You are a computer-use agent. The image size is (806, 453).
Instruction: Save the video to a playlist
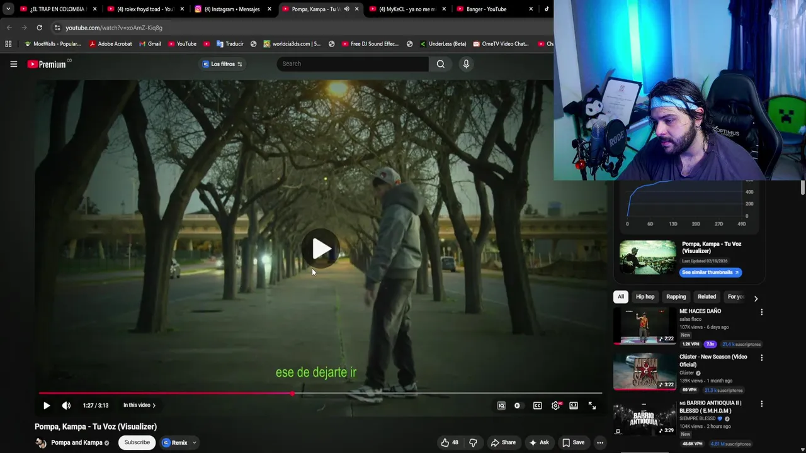572,442
